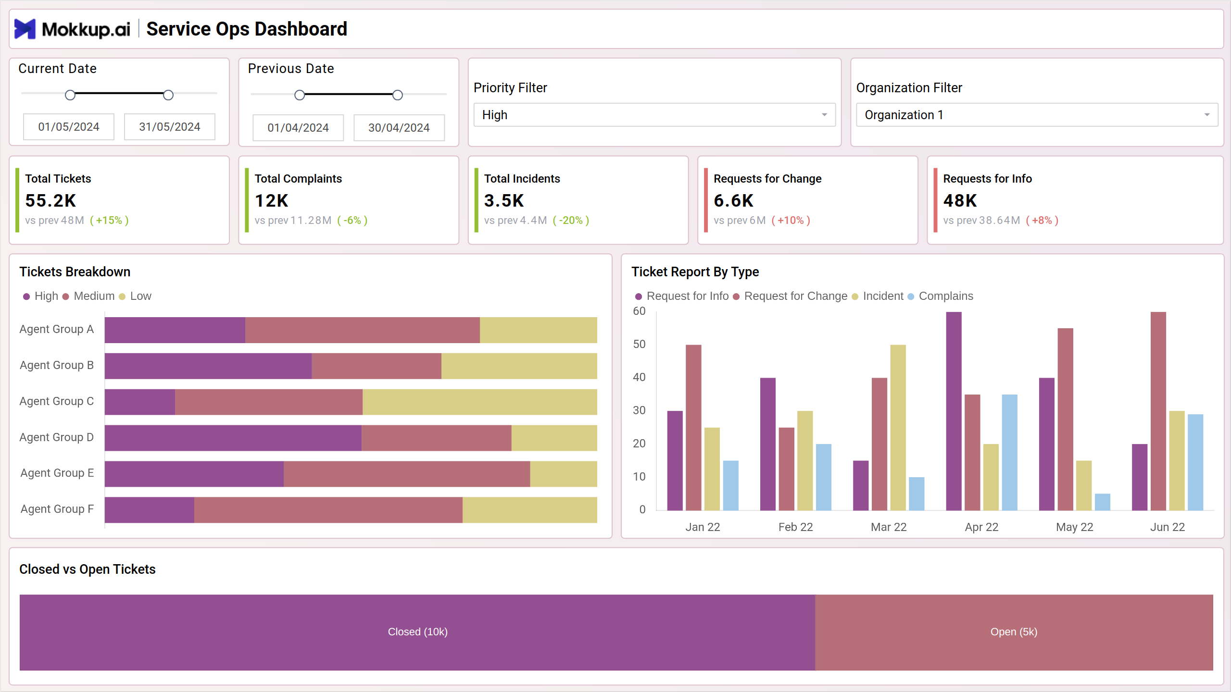The image size is (1231, 692).
Task: Click the Open (5k) bar segment
Action: (1014, 632)
